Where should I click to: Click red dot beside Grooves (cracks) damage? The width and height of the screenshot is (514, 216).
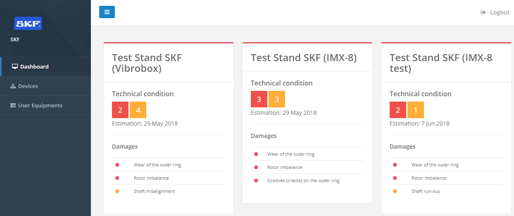pos(256,180)
